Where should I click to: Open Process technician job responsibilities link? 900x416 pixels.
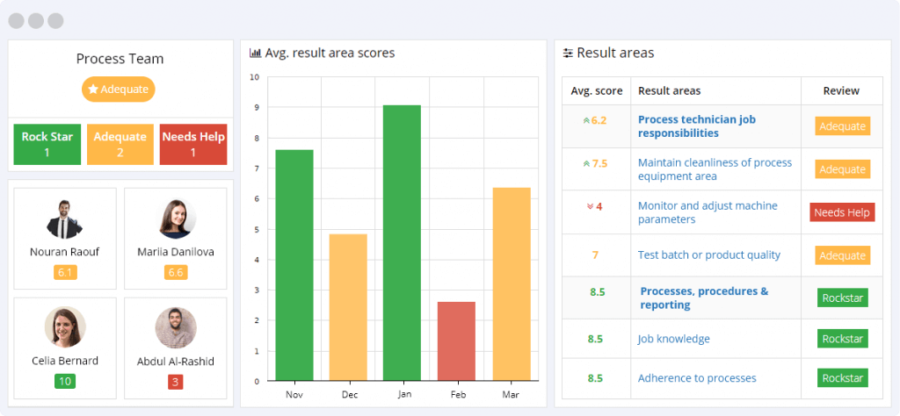point(696,126)
